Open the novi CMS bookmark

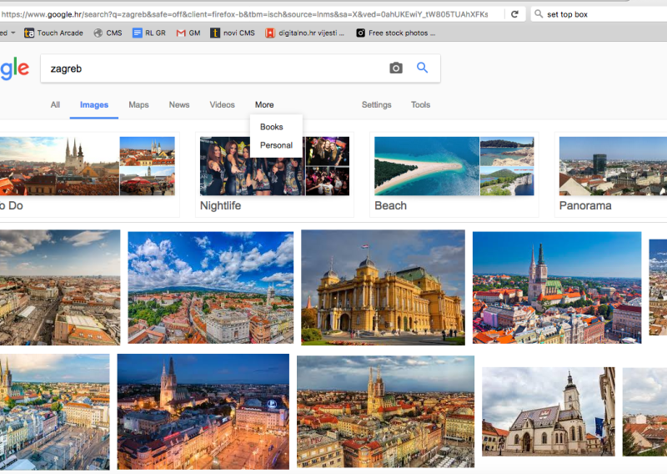[x=233, y=33]
